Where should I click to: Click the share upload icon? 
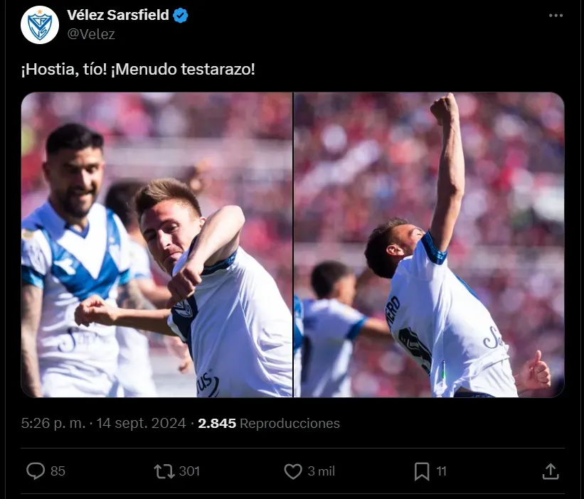pyautogui.click(x=551, y=471)
